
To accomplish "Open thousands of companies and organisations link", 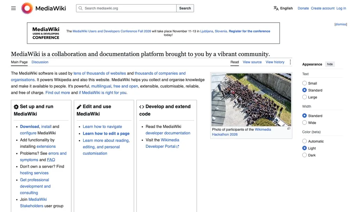I will [160, 73].
